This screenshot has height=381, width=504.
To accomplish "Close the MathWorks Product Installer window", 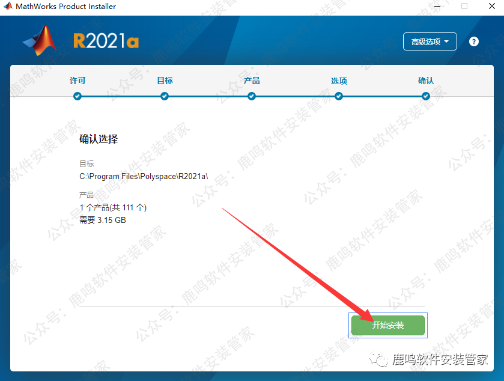I will 490,7.
